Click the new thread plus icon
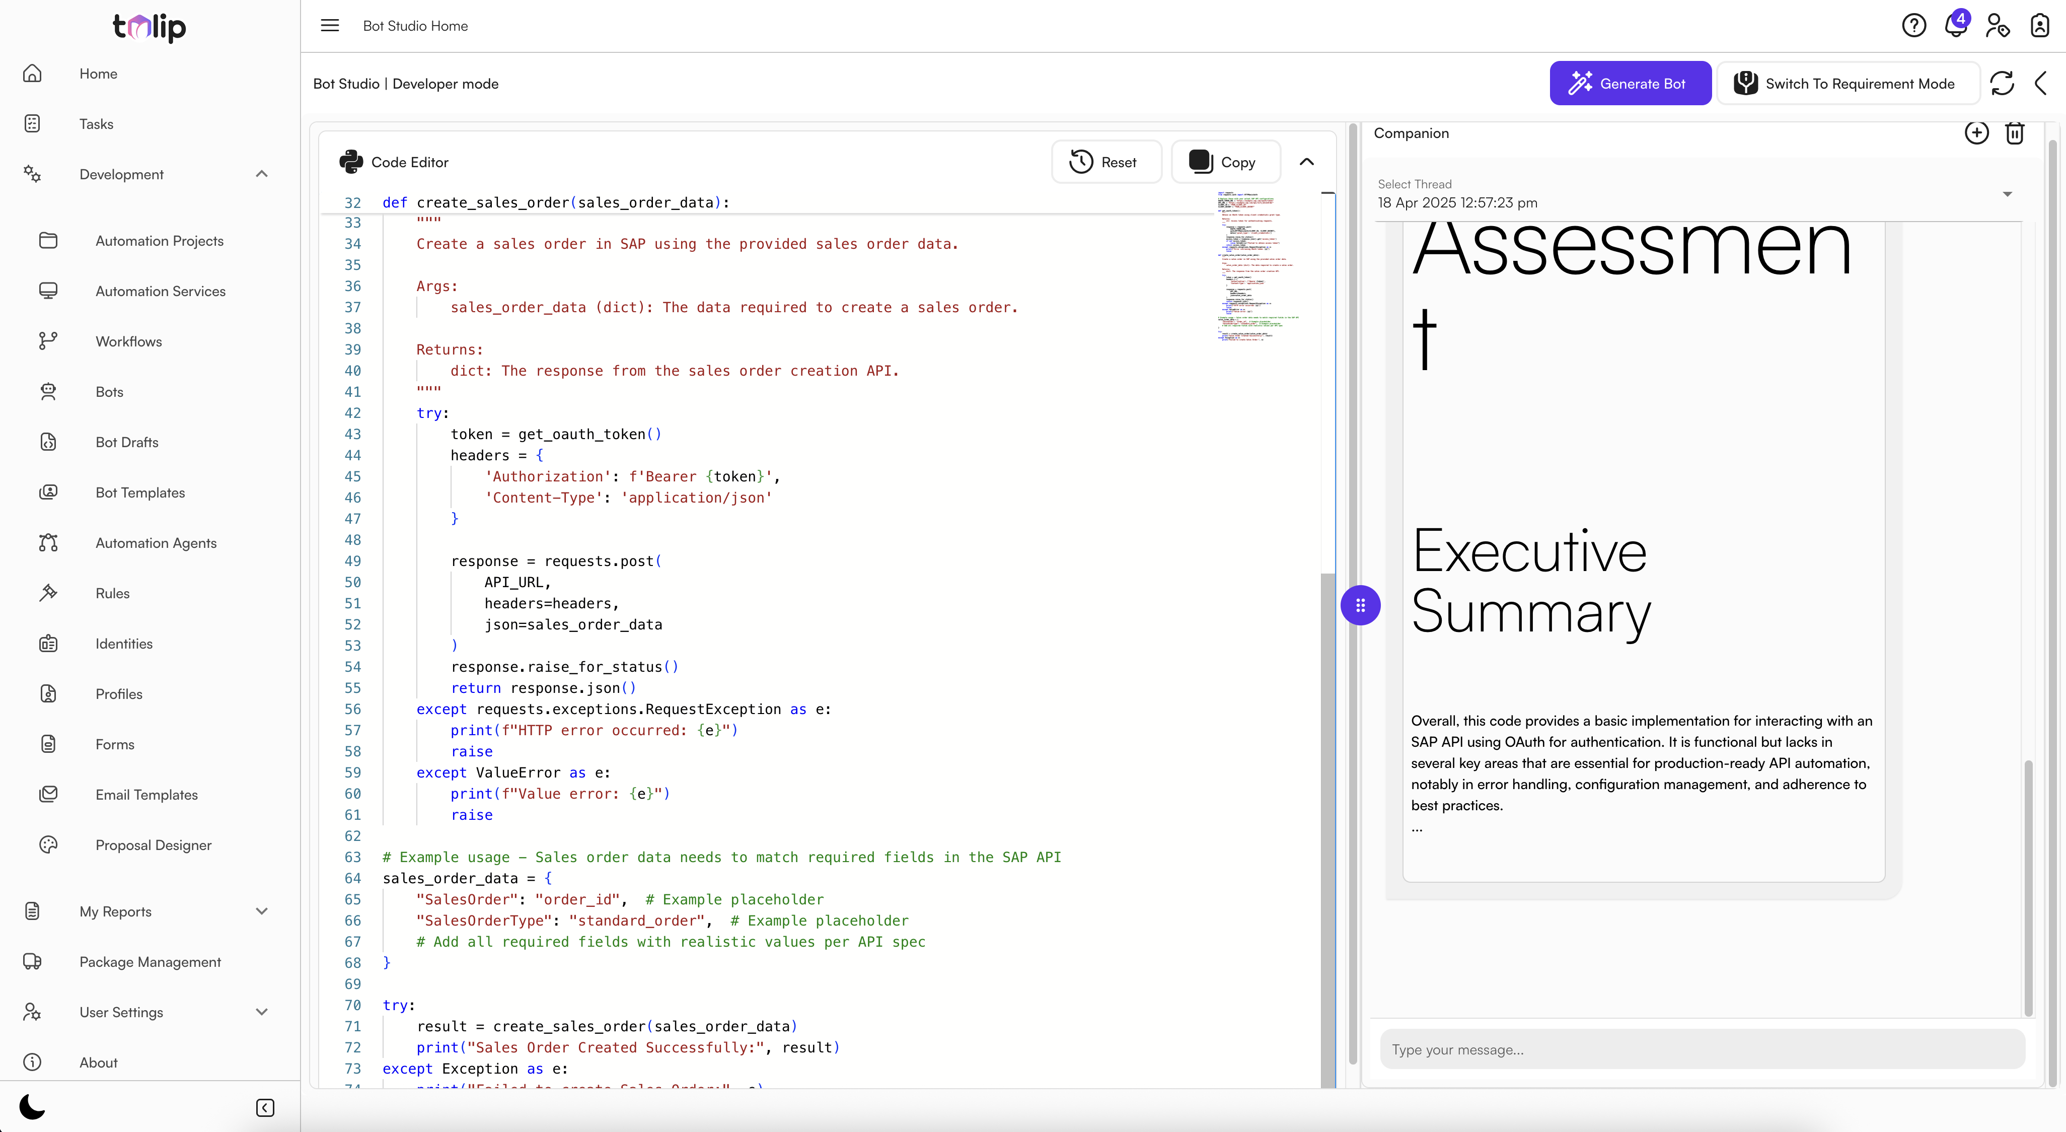 click(1976, 133)
